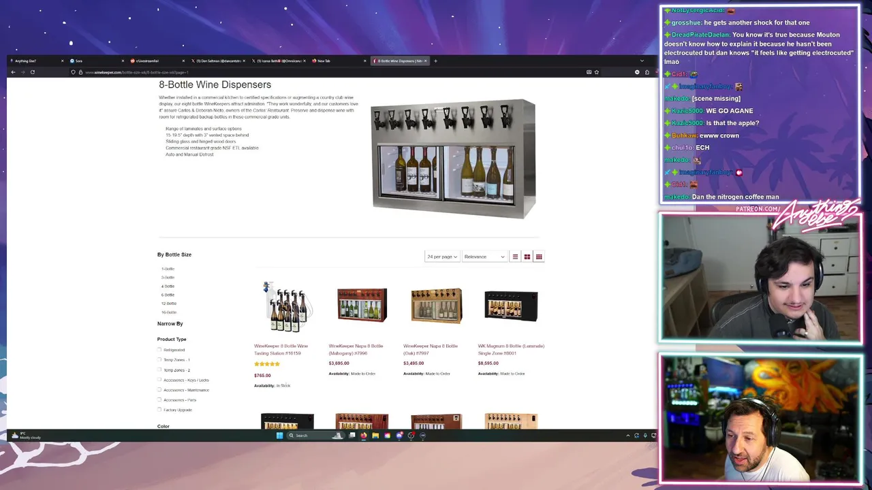Open a new browser tab with plus

pyautogui.click(x=435, y=61)
